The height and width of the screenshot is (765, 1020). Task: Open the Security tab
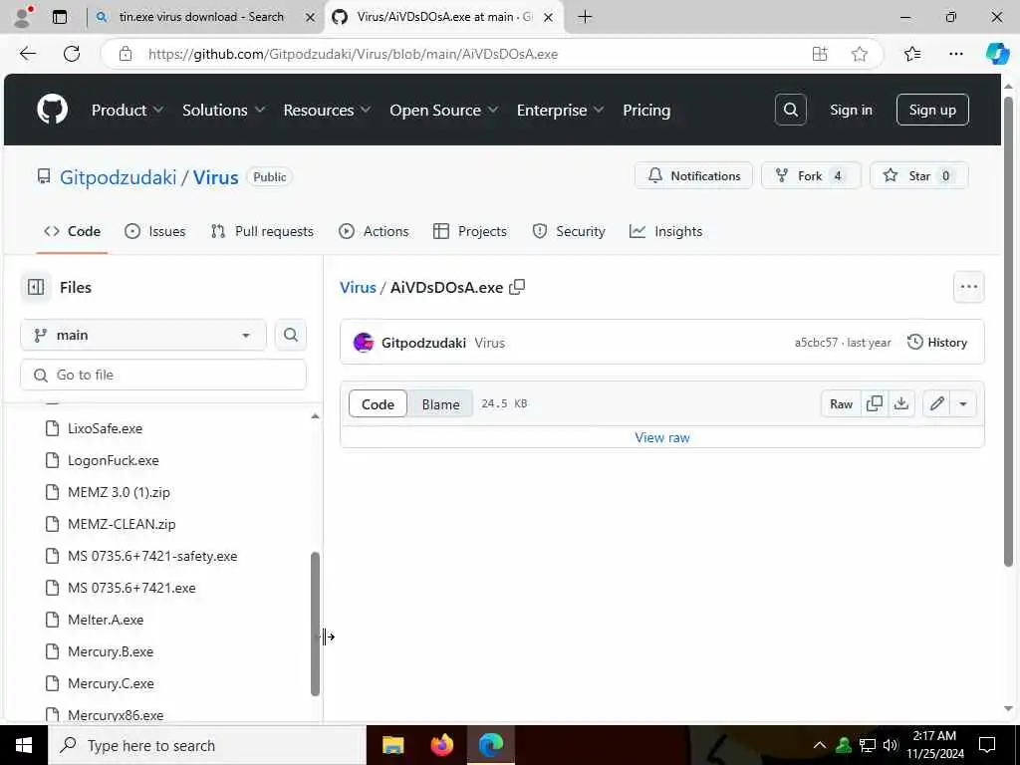(569, 231)
